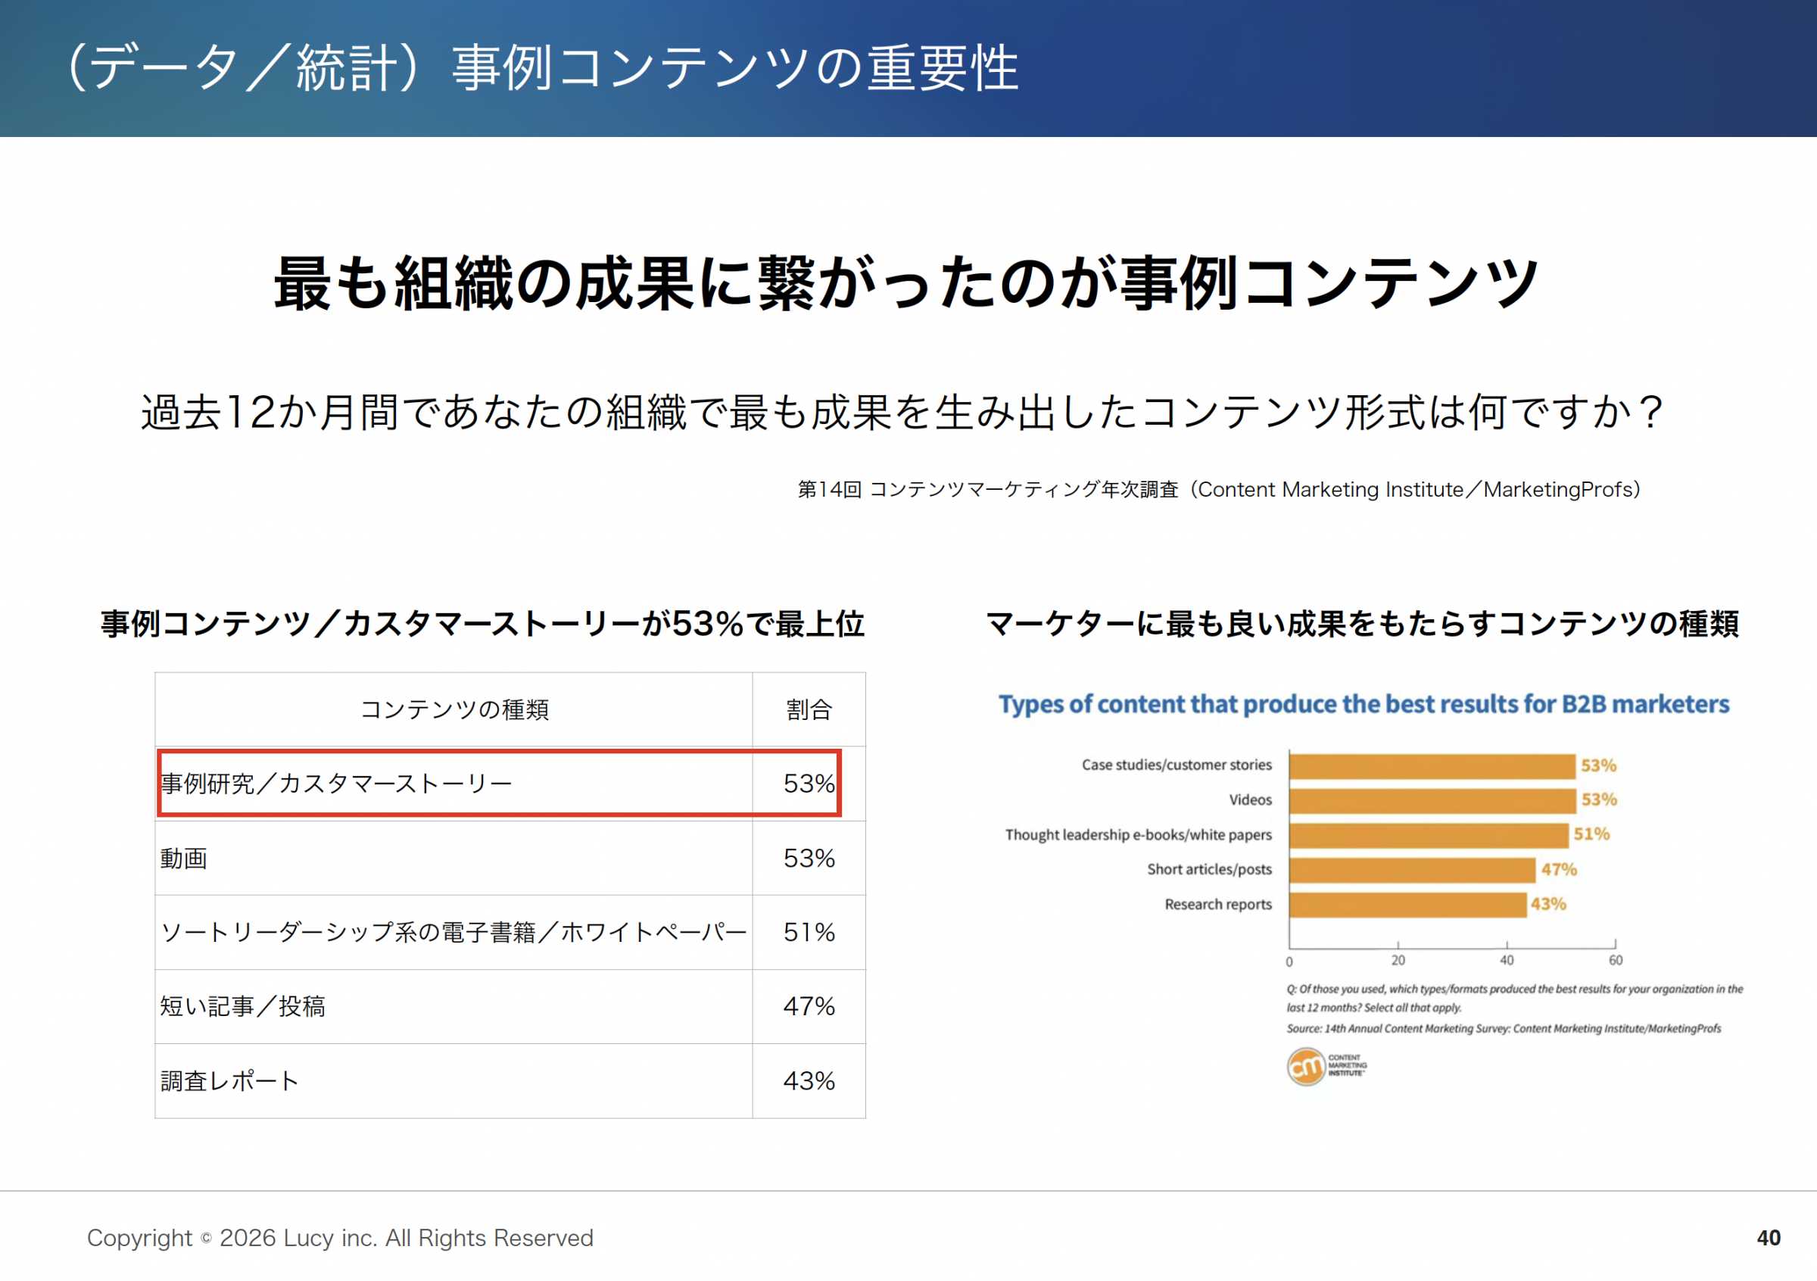Click the Thought leadership e-books/white papers label
1817x1281 pixels.
1139,835
